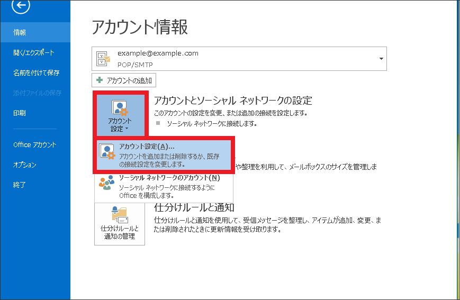460x300 pixels.
Task: Expand the example@example.com account dropdown arrow
Action: click(381, 58)
